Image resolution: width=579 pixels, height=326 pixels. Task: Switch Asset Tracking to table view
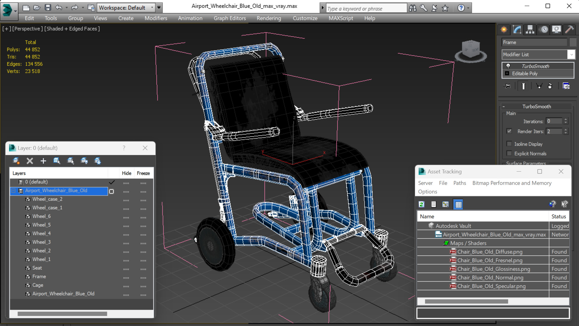click(x=458, y=204)
